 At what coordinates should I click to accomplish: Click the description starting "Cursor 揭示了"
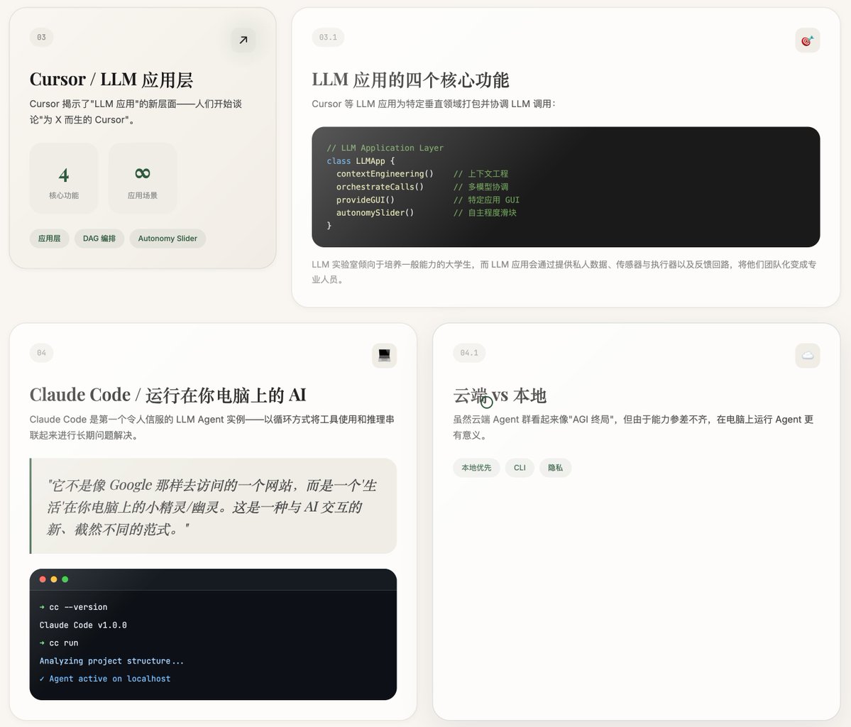click(x=136, y=112)
